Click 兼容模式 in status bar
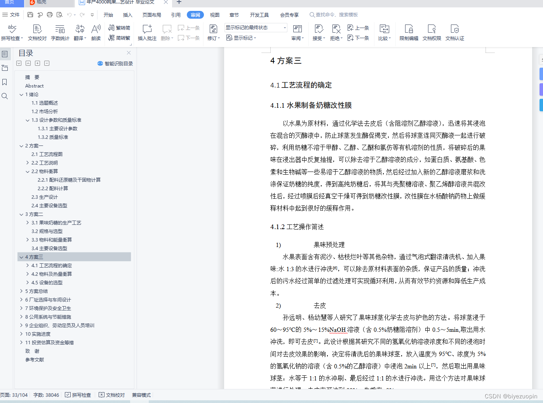The height and width of the screenshot is (403, 543). (x=141, y=395)
